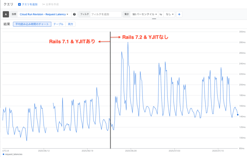Click the フィルタを追加 filter input field
The image size is (247, 157).
(x=106, y=14)
